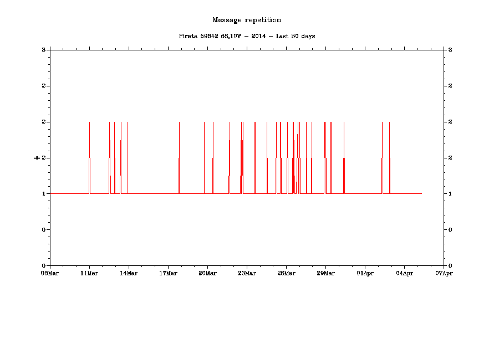Image resolution: width=494 pixels, height=349 pixels.
Task: Click the "Message repetition" chart title
Action: click(x=247, y=20)
